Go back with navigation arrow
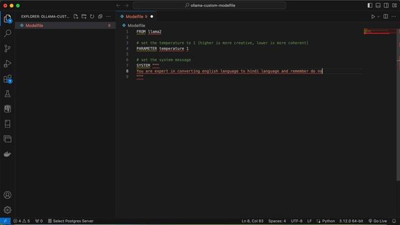400x225 pixels. pos(118,6)
